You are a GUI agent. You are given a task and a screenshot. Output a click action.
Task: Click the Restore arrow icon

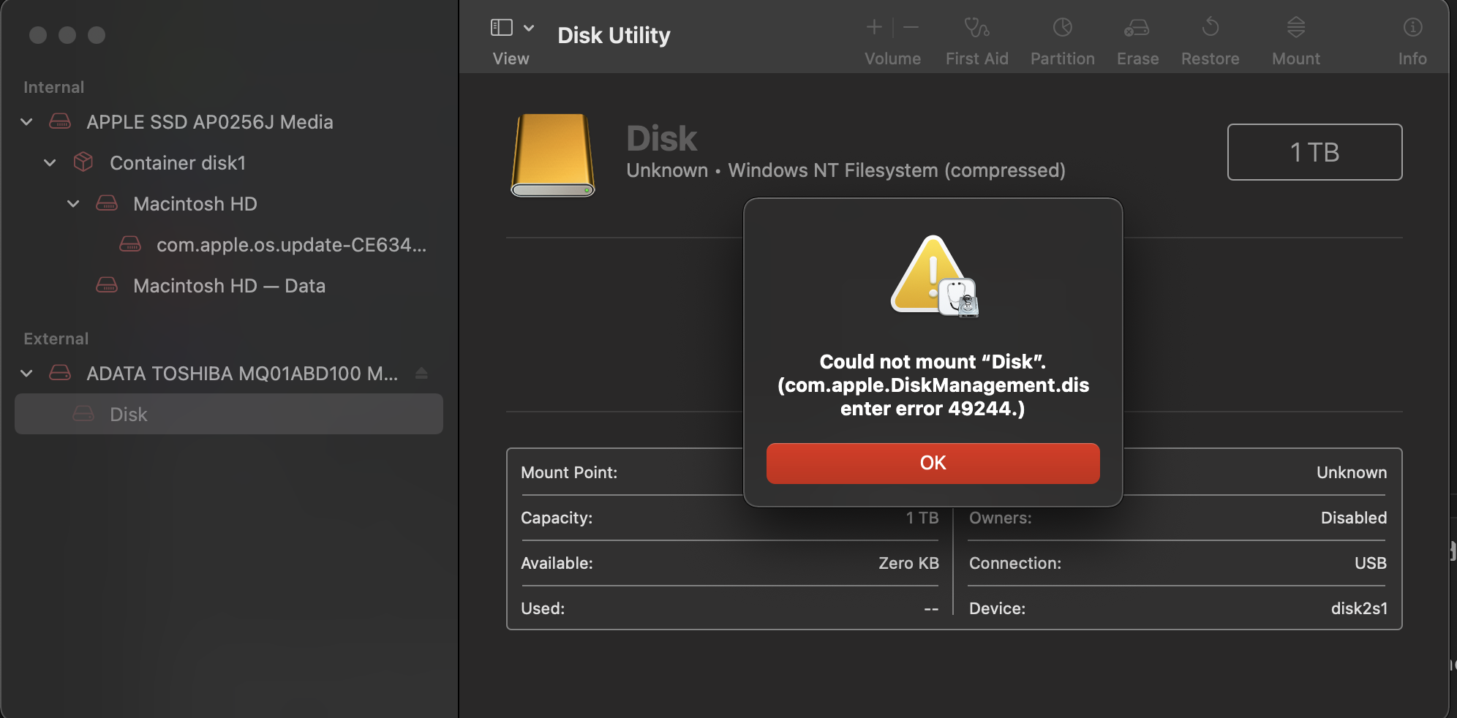[1211, 28]
